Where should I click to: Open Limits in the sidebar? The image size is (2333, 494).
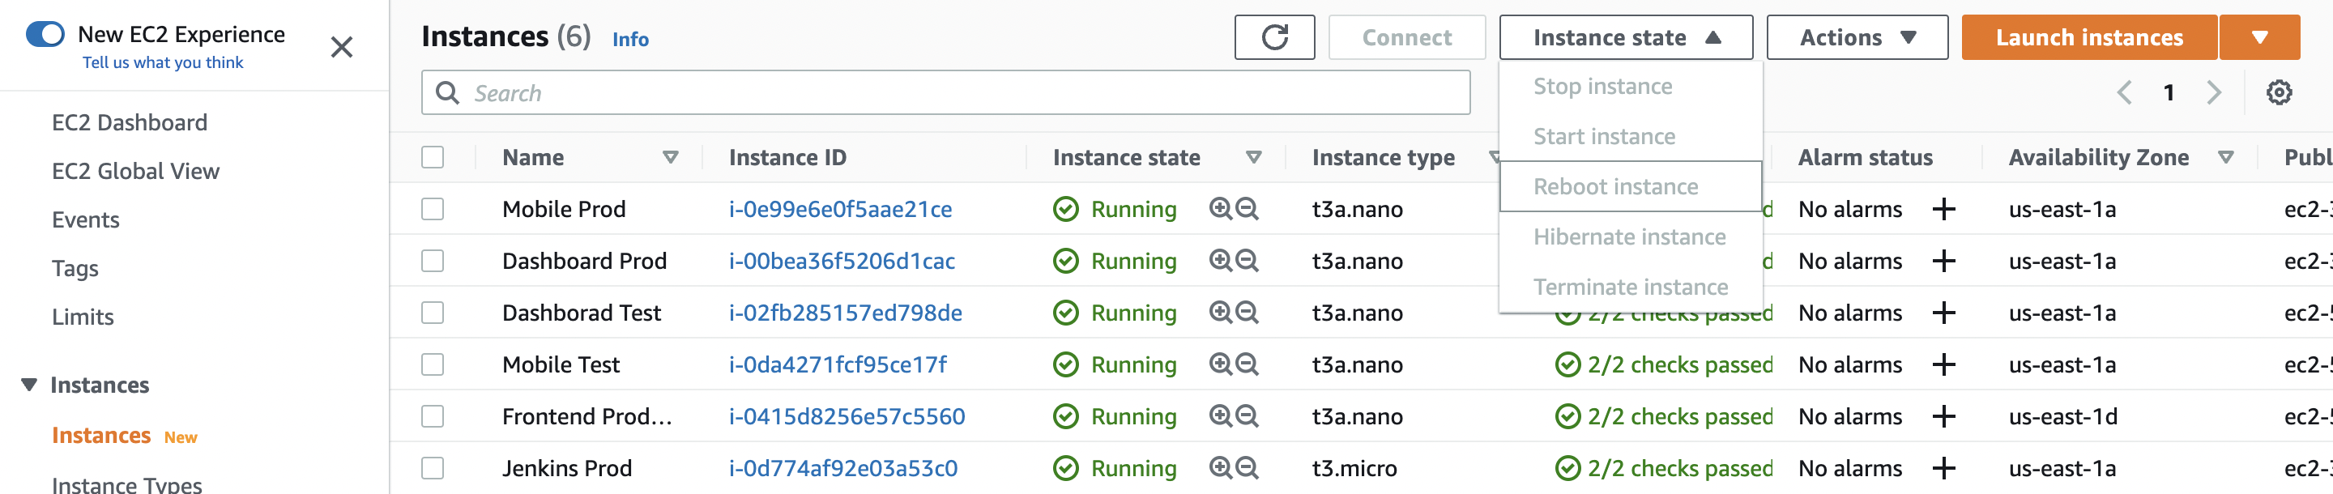tap(83, 317)
